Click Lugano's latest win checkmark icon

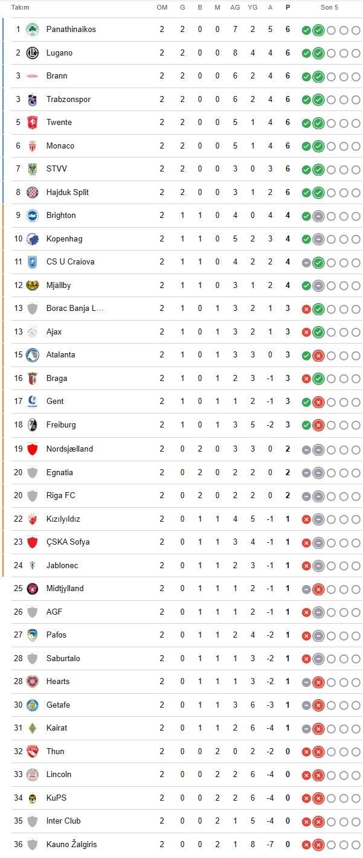(x=318, y=53)
